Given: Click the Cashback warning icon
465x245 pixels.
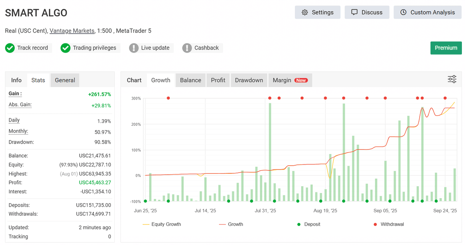Looking at the screenshot, I should (187, 48).
